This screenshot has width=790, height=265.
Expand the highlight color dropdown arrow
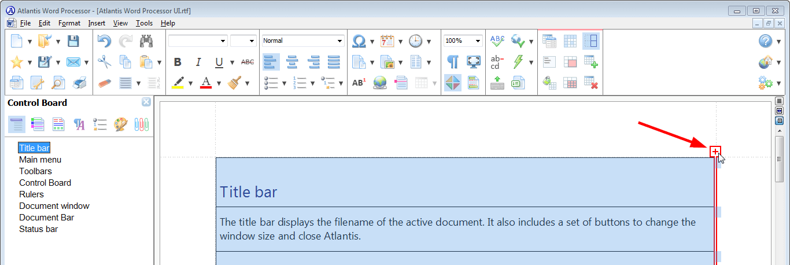click(x=191, y=83)
